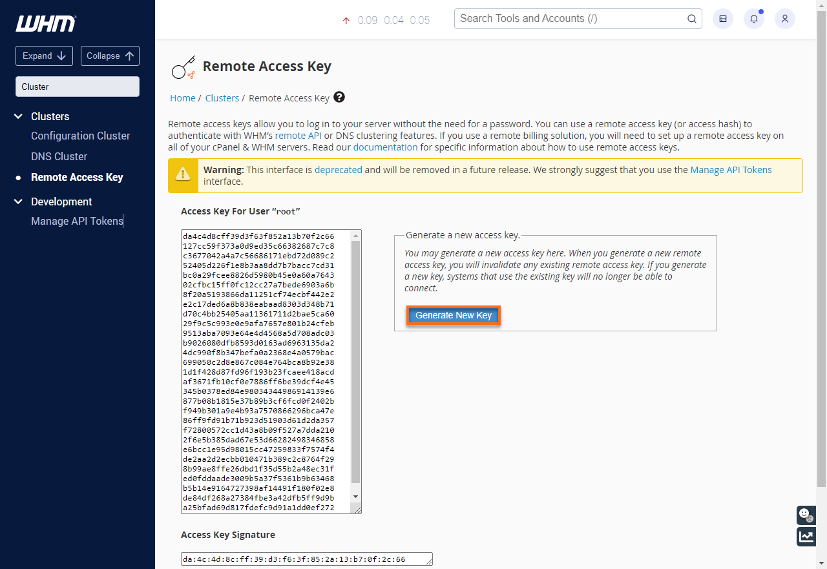
Task: Click the feedback smiley icon
Action: pos(806,515)
